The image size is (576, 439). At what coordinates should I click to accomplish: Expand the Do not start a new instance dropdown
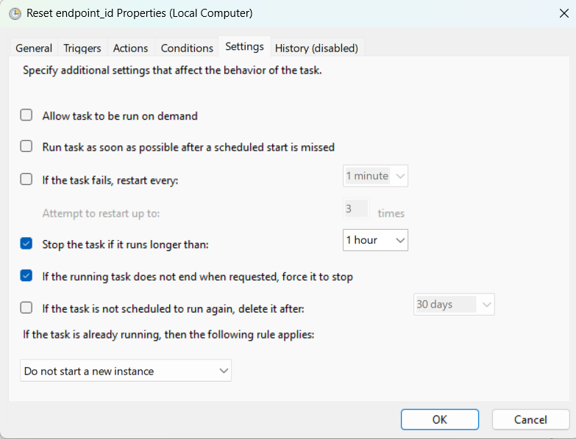pyautogui.click(x=126, y=371)
